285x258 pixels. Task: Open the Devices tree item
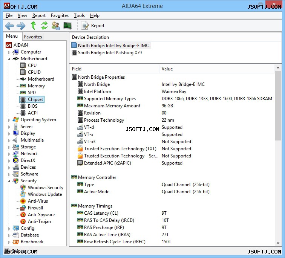28,167
